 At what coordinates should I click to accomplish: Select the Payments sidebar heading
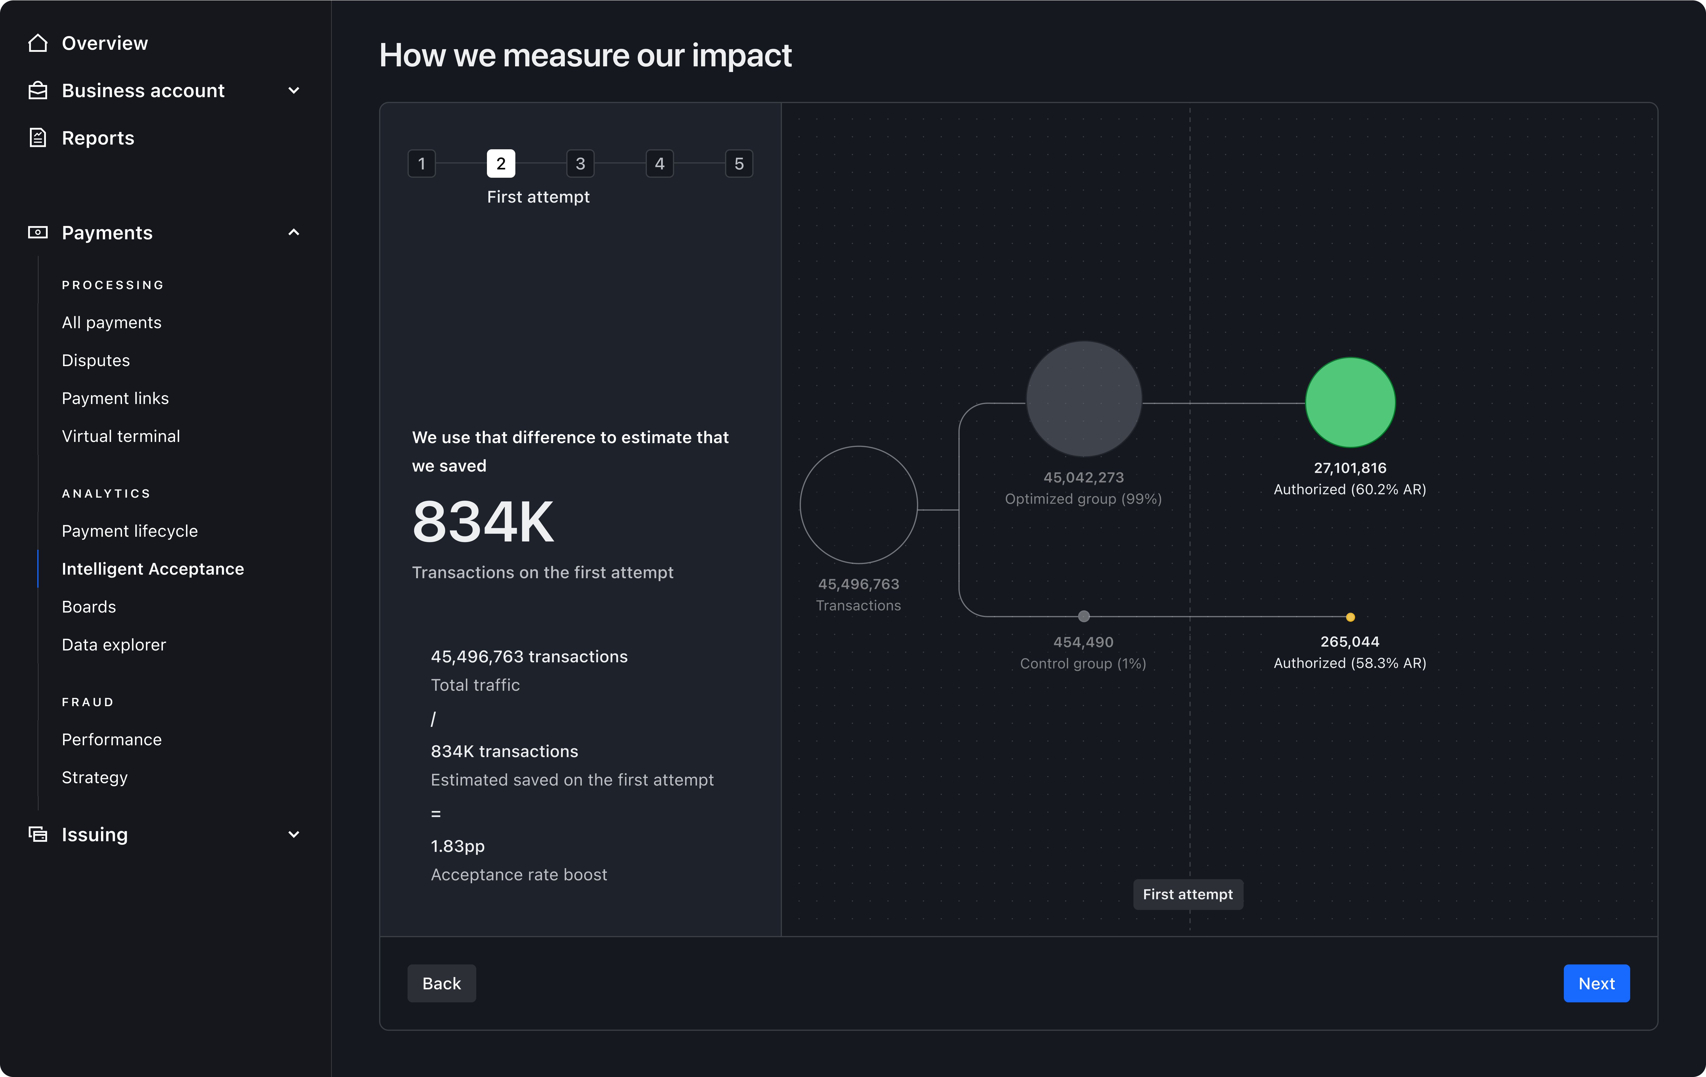coord(107,233)
